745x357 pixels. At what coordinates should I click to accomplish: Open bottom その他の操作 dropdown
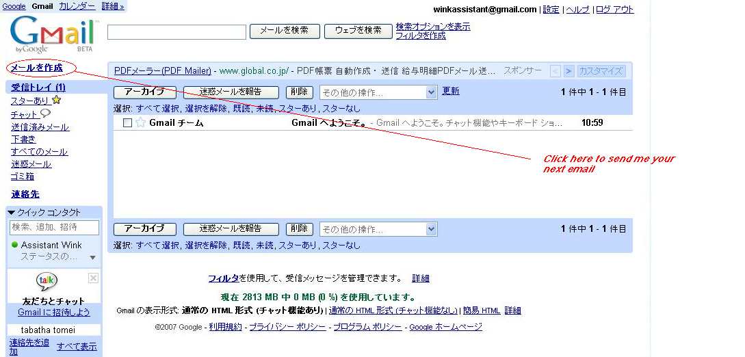pyautogui.click(x=378, y=229)
